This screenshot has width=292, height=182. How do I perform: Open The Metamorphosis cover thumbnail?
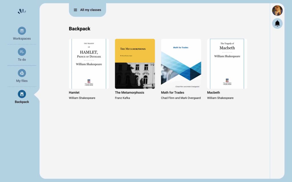pyautogui.click(x=135, y=63)
